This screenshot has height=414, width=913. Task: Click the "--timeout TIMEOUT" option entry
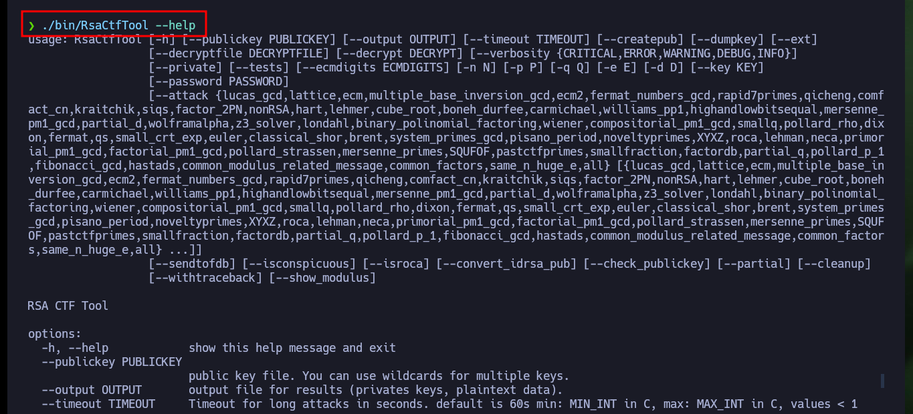(x=98, y=404)
